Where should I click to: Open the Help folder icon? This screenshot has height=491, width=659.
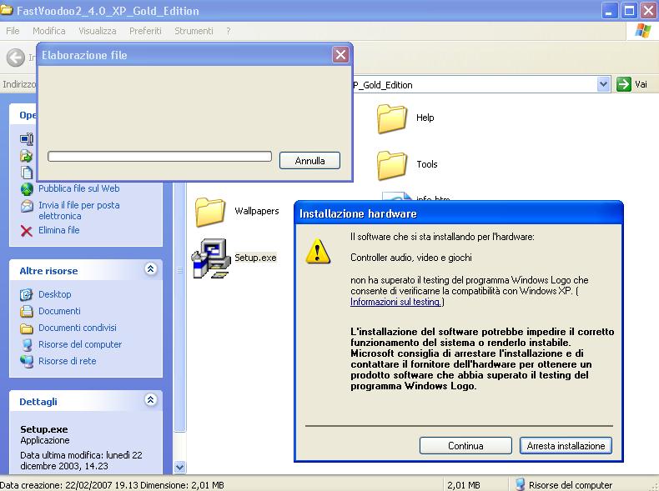click(x=391, y=119)
